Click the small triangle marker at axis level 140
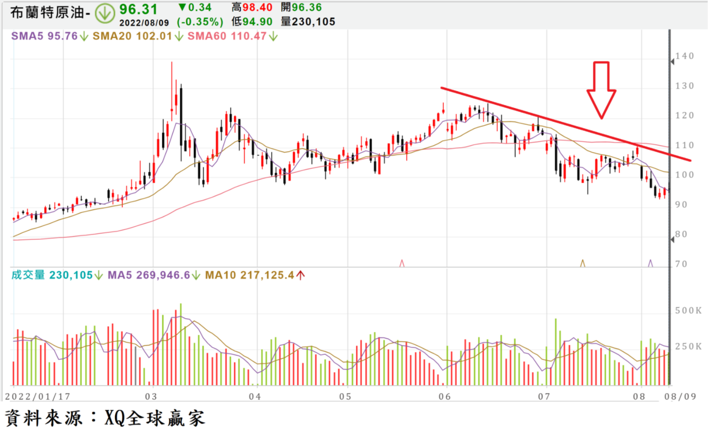This screenshot has height=436, width=708. coord(672,62)
